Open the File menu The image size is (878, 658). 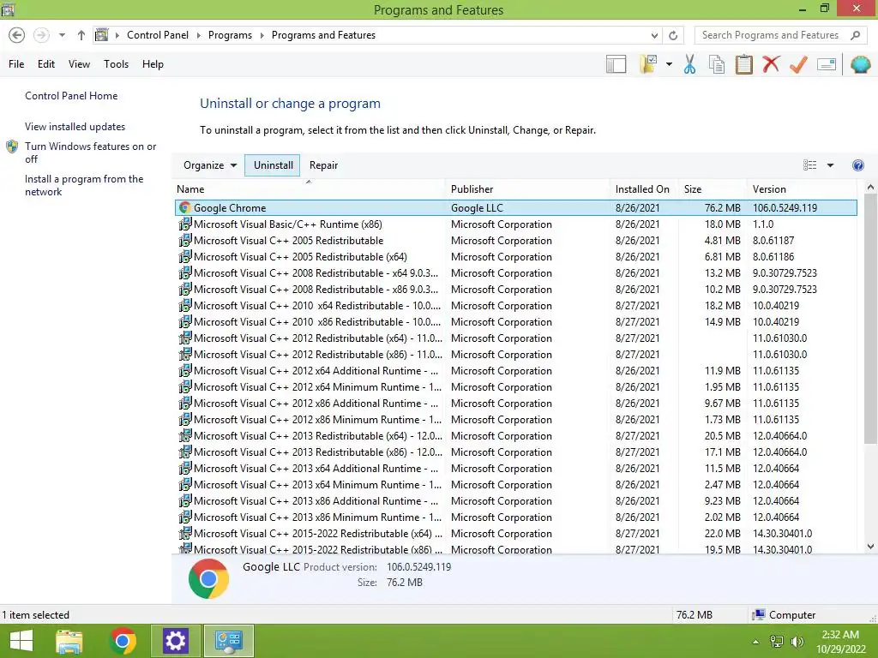tap(16, 64)
